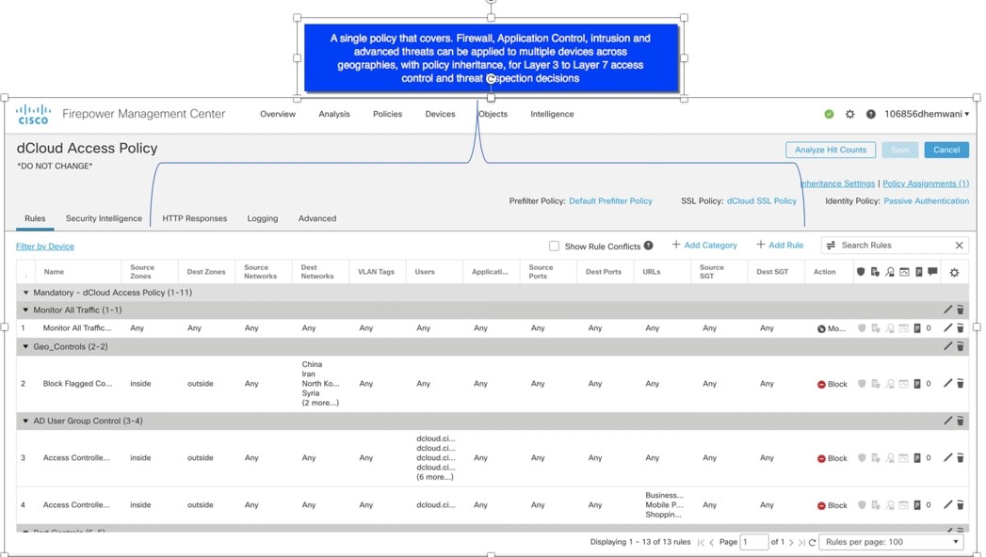Open the Filter by Device link
This screenshot has height=557, width=986.
[45, 247]
